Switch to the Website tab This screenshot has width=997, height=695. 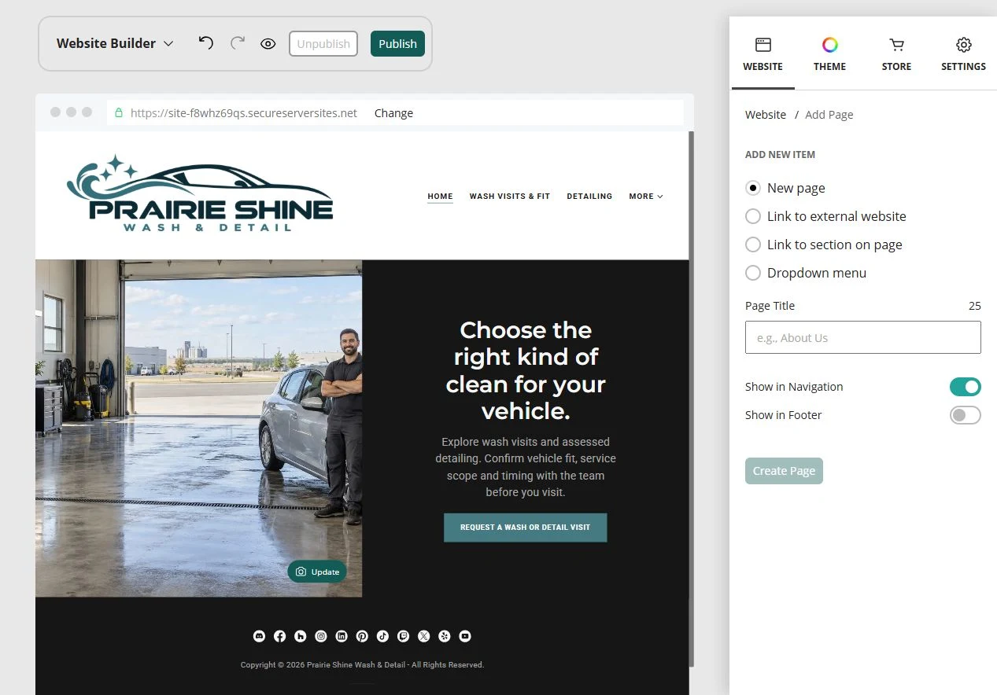(x=763, y=55)
